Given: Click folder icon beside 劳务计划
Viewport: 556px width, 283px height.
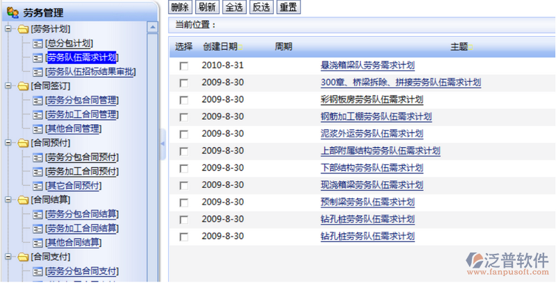Looking at the screenshot, I should [x=23, y=29].
